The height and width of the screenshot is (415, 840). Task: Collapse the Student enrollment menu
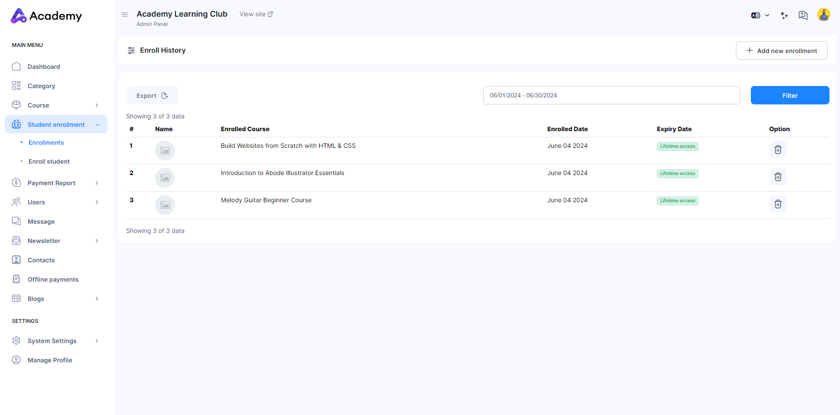[97, 125]
